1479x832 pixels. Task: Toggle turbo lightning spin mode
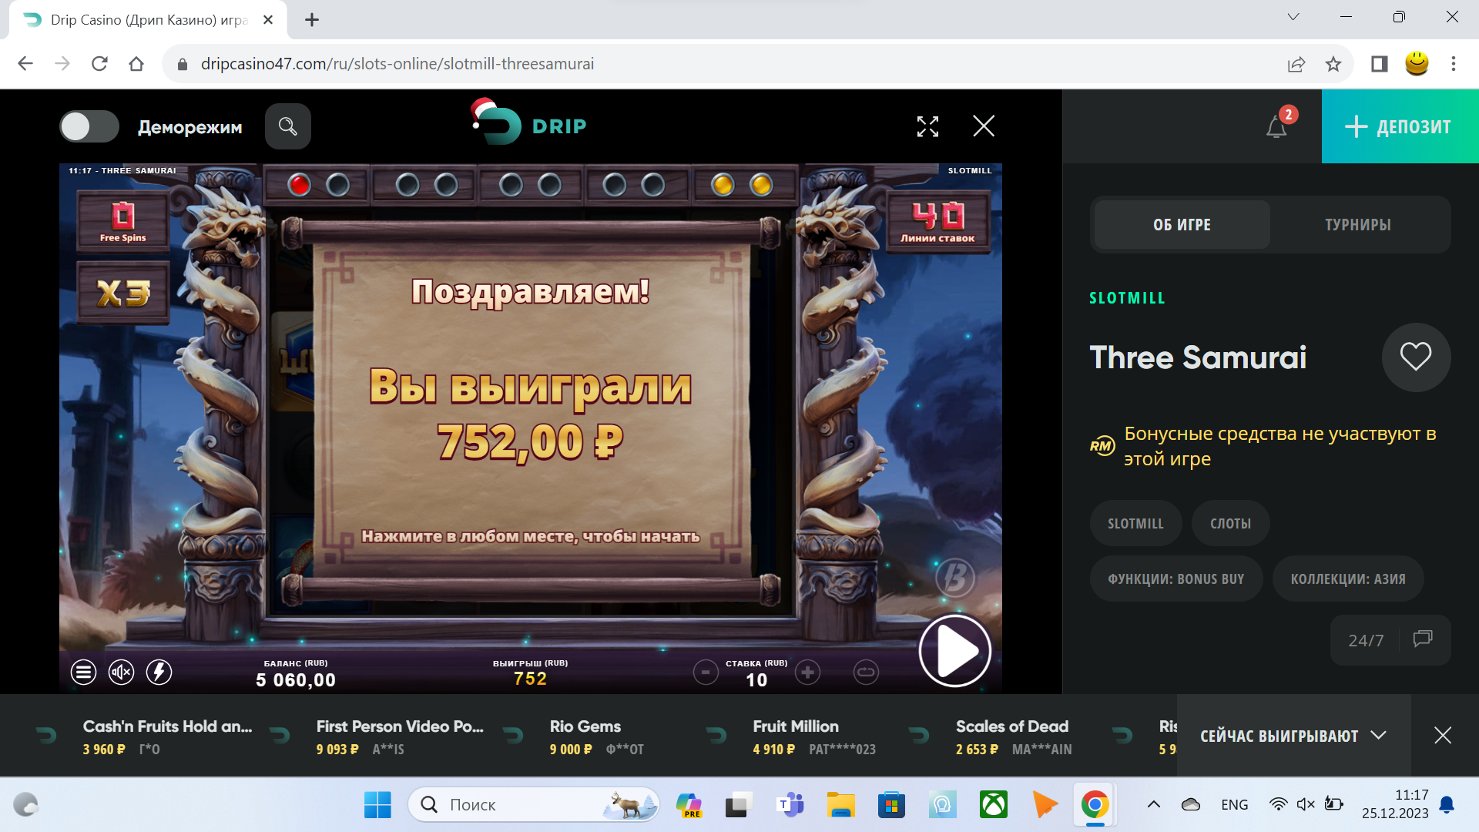pyautogui.click(x=159, y=672)
